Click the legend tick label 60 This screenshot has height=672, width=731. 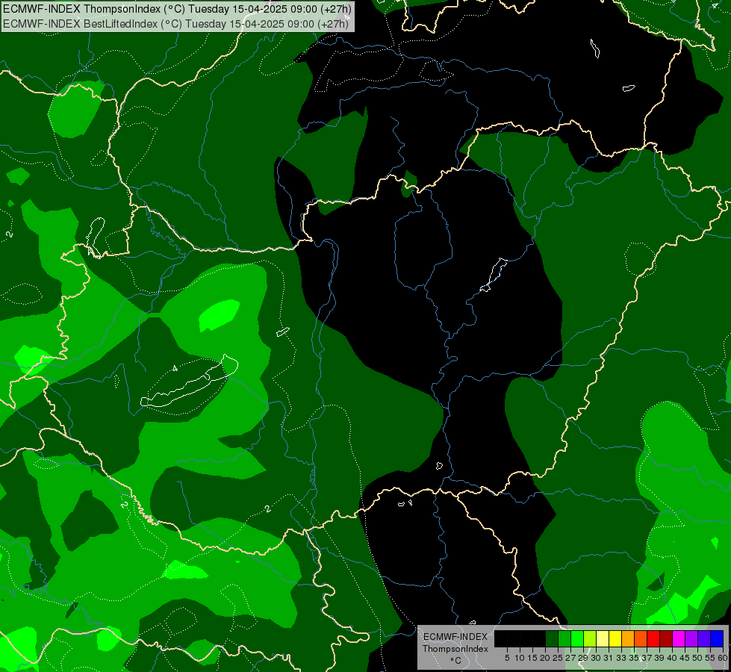coord(723,658)
